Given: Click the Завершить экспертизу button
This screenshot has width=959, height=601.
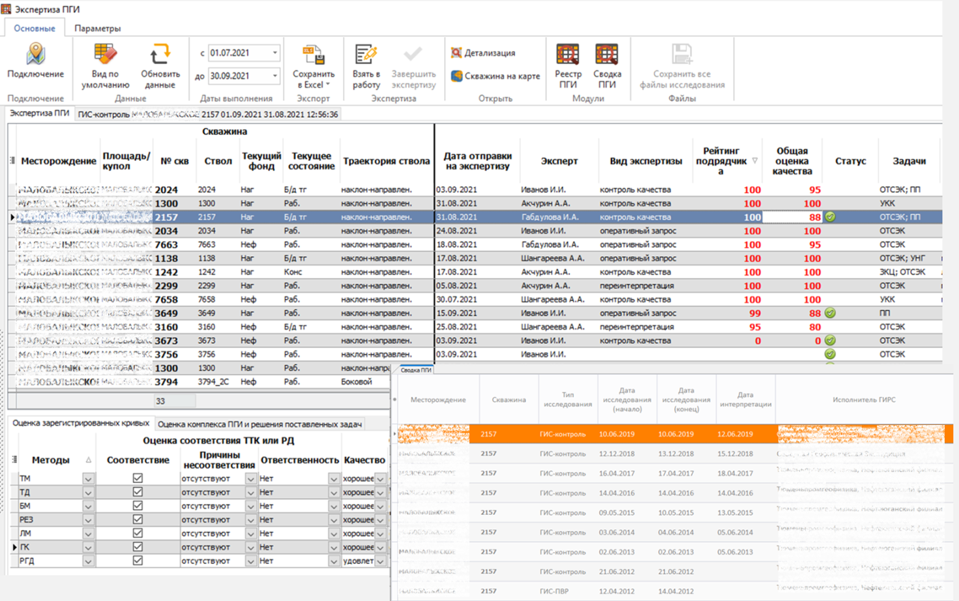Looking at the screenshot, I should pyautogui.click(x=413, y=66).
